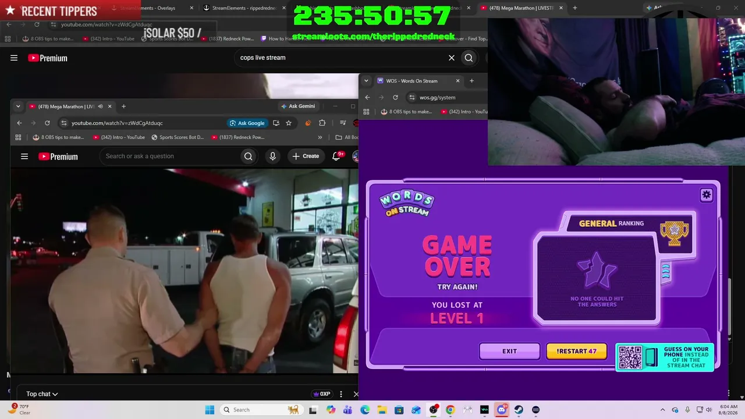The height and width of the screenshot is (419, 745).
Task: Open the guide menu in the background YouTube window
Action: pyautogui.click(x=14, y=58)
